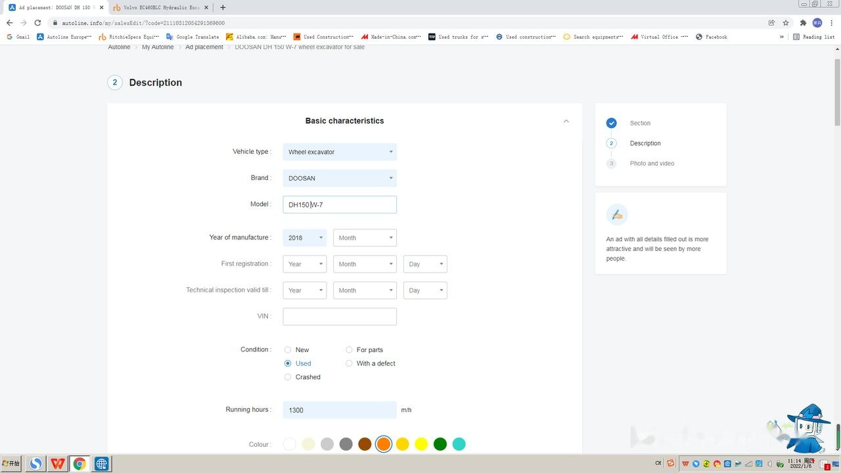Open the Vehicle type dropdown
The height and width of the screenshot is (473, 841).
(x=340, y=152)
